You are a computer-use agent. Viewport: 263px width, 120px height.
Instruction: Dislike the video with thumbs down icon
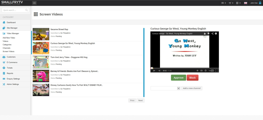coord(208,34)
